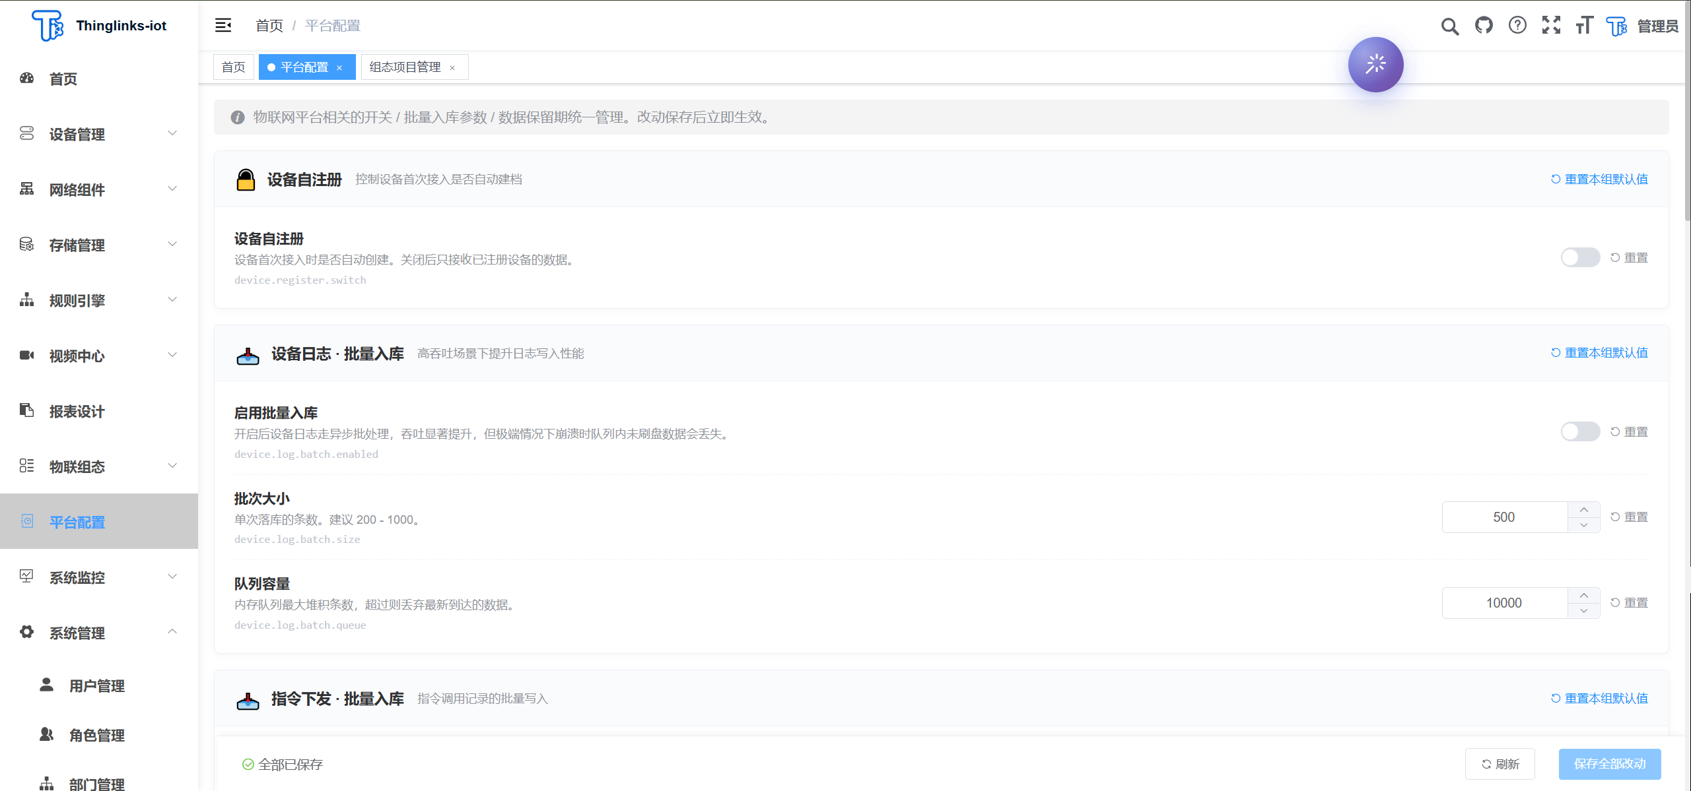The image size is (1691, 791).
Task: Increase 批次大小 with up arrow
Action: click(x=1584, y=510)
